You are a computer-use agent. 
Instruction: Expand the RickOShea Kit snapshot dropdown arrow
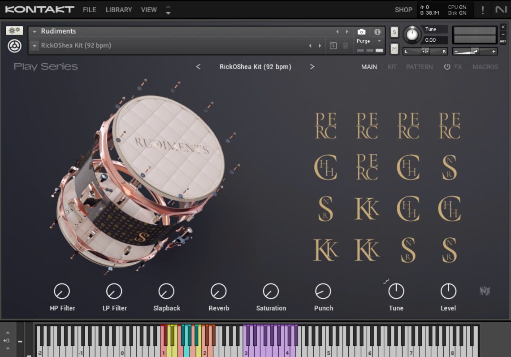[x=34, y=46]
